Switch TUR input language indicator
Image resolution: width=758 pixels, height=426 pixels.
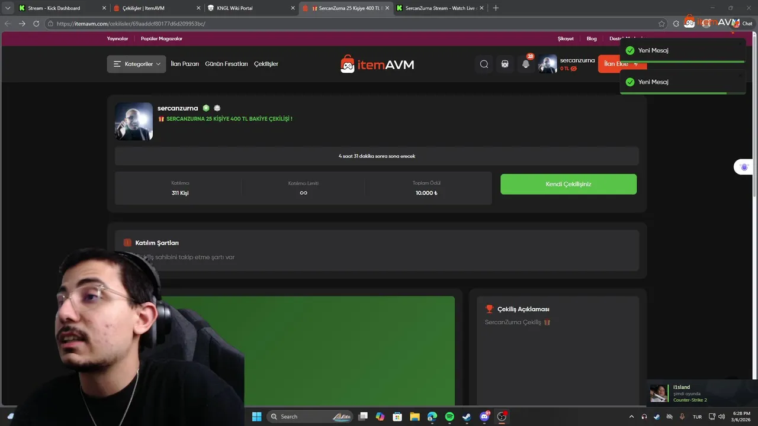click(x=698, y=417)
